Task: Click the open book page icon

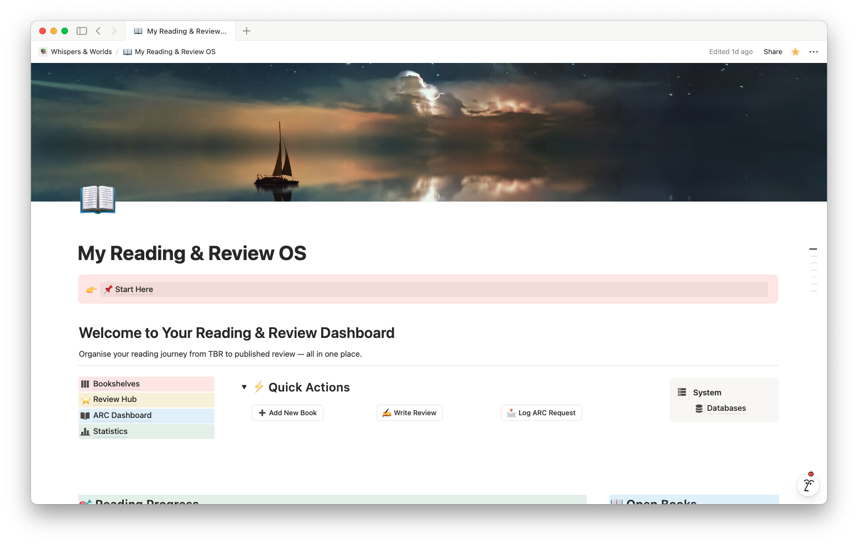Action: (98, 199)
